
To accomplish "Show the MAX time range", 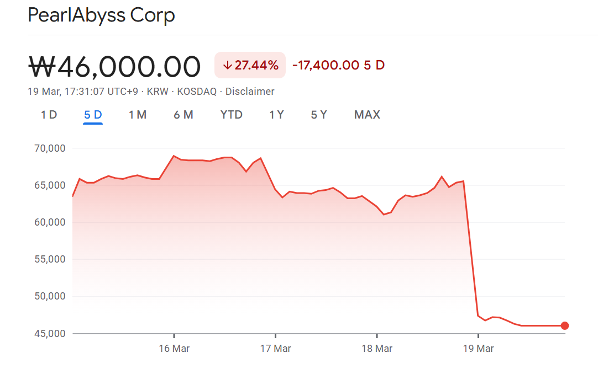I will [367, 115].
